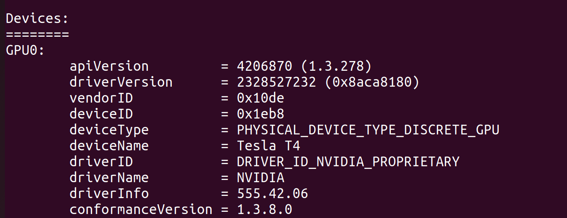567x218 pixels.
Task: Click the driverID property name
Action: 101,162
